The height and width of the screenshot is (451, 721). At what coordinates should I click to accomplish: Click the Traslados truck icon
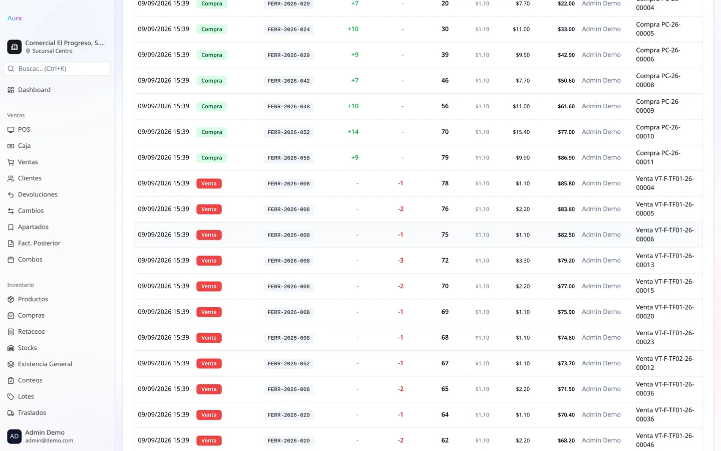pos(11,413)
